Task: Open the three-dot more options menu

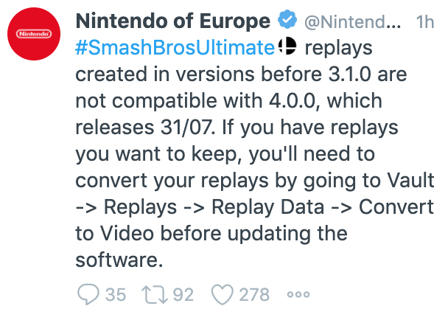Action: (298, 295)
